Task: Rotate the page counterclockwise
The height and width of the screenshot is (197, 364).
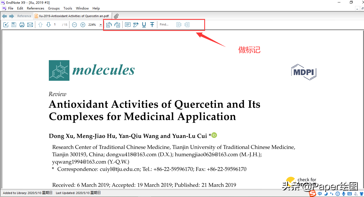Action: [109, 25]
